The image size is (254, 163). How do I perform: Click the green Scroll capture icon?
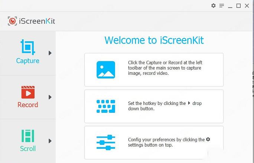(x=28, y=136)
